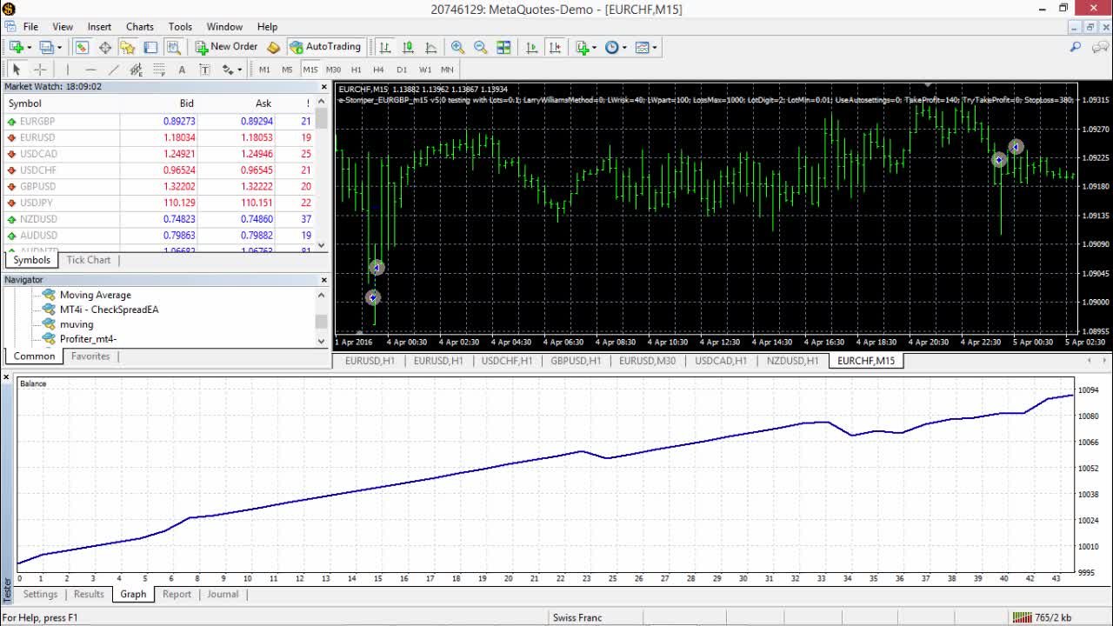The image size is (1113, 626).
Task: Enable the chart shift
Action: (555, 47)
